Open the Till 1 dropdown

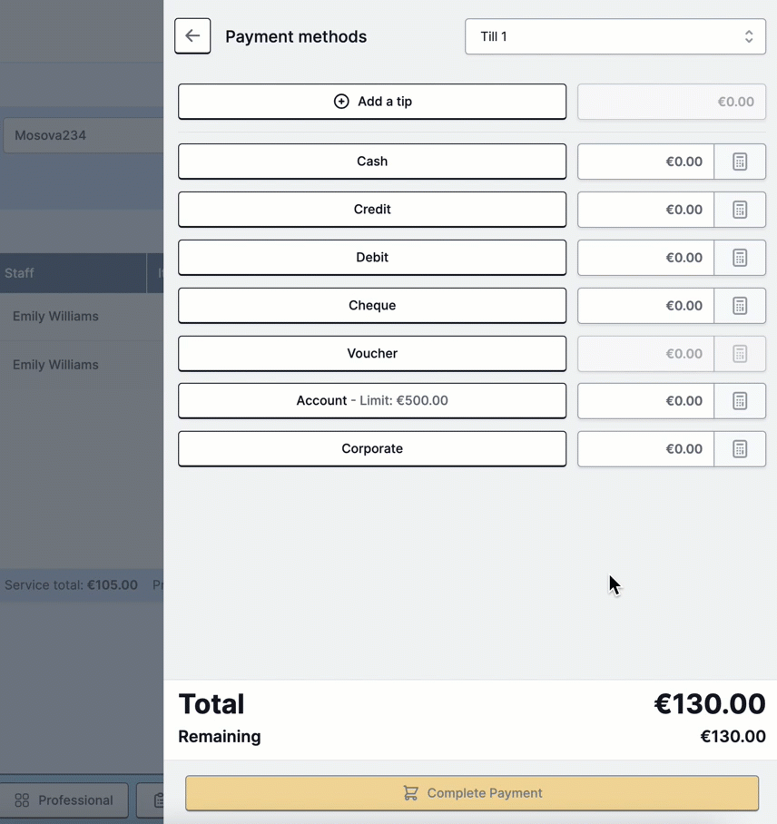tap(615, 37)
